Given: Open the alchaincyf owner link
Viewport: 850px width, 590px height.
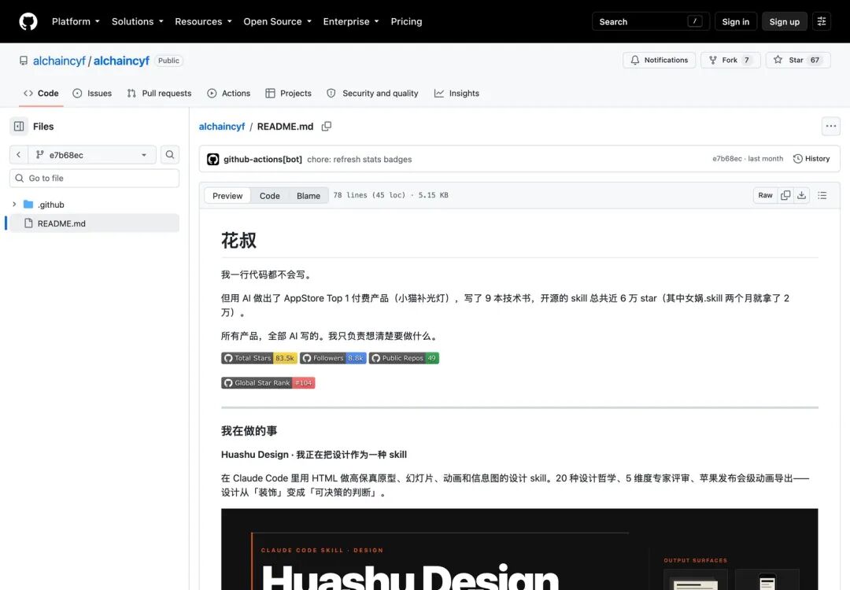Looking at the screenshot, I should pyautogui.click(x=59, y=61).
